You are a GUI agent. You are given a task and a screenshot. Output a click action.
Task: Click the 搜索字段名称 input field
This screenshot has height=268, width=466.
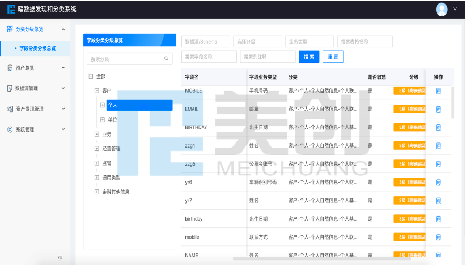click(209, 57)
